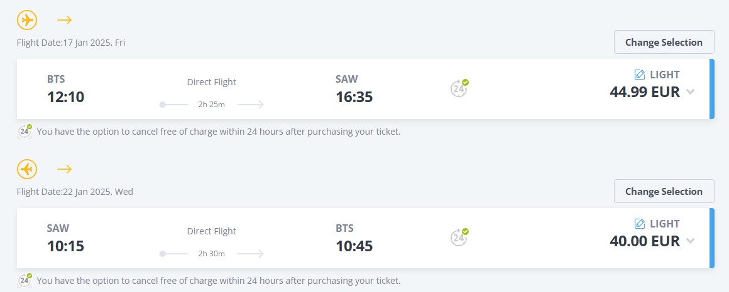Open LIGHT package options for outbound flight
The width and height of the screenshot is (729, 292).
click(x=664, y=75)
